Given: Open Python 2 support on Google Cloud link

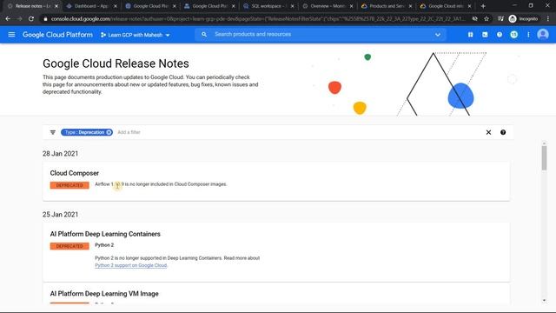Looking at the screenshot, I should coord(131,265).
